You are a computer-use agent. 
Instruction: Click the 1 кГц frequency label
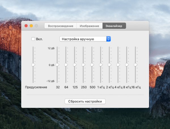pos(101,87)
